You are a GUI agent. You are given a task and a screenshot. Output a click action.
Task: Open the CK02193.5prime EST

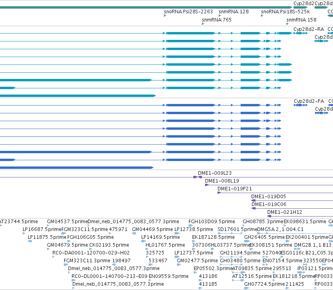tap(109, 245)
